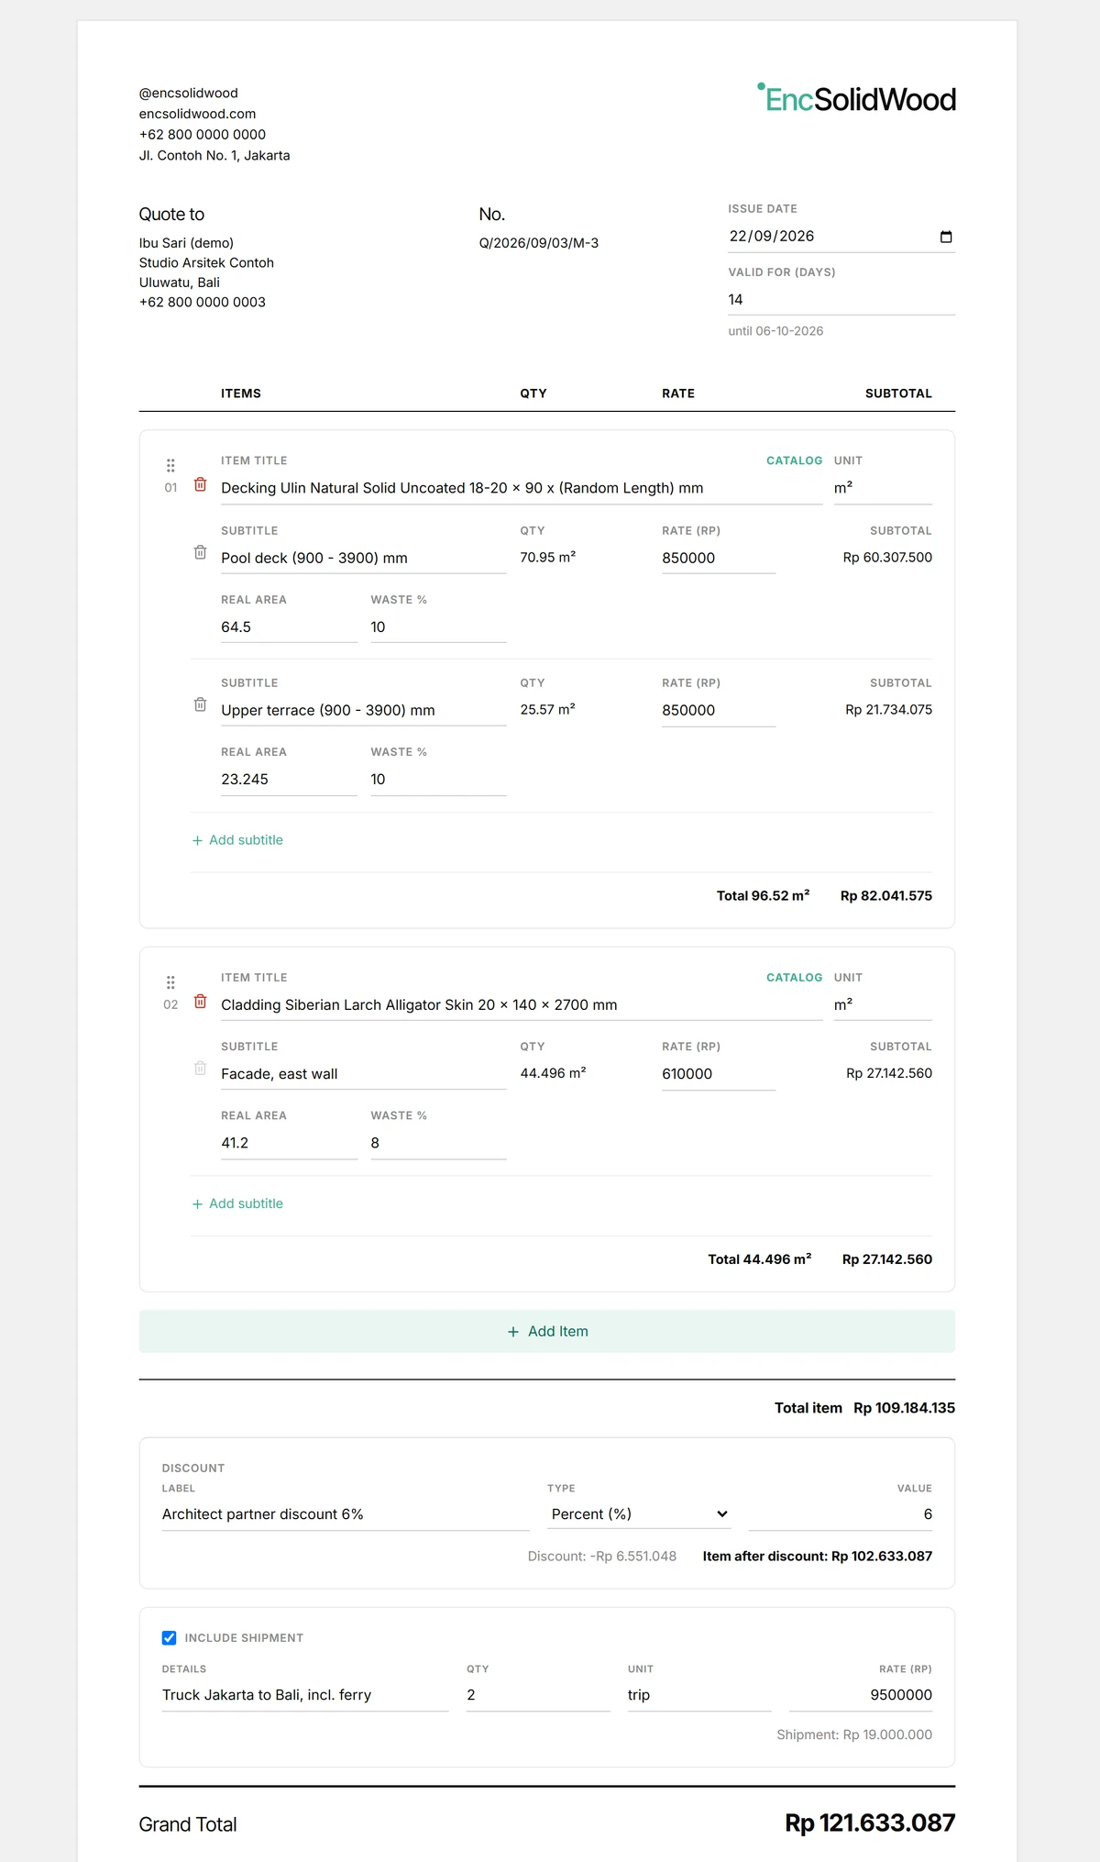
Task: Click the Shipment: Rp 19.000.000 text
Action: click(854, 1735)
